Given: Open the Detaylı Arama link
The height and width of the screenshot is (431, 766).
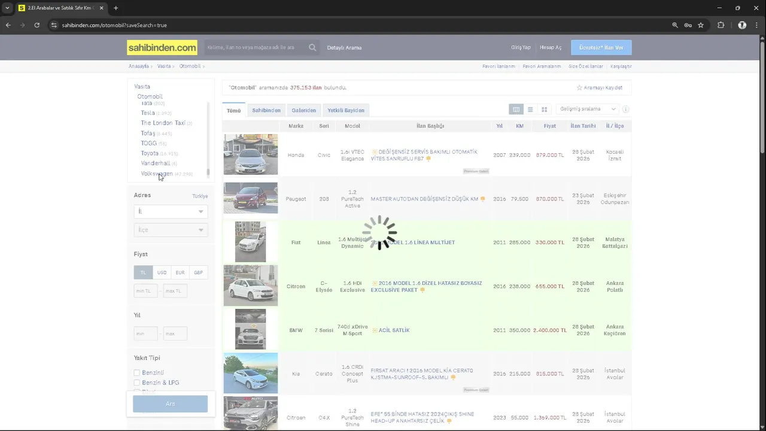Looking at the screenshot, I should point(344,47).
